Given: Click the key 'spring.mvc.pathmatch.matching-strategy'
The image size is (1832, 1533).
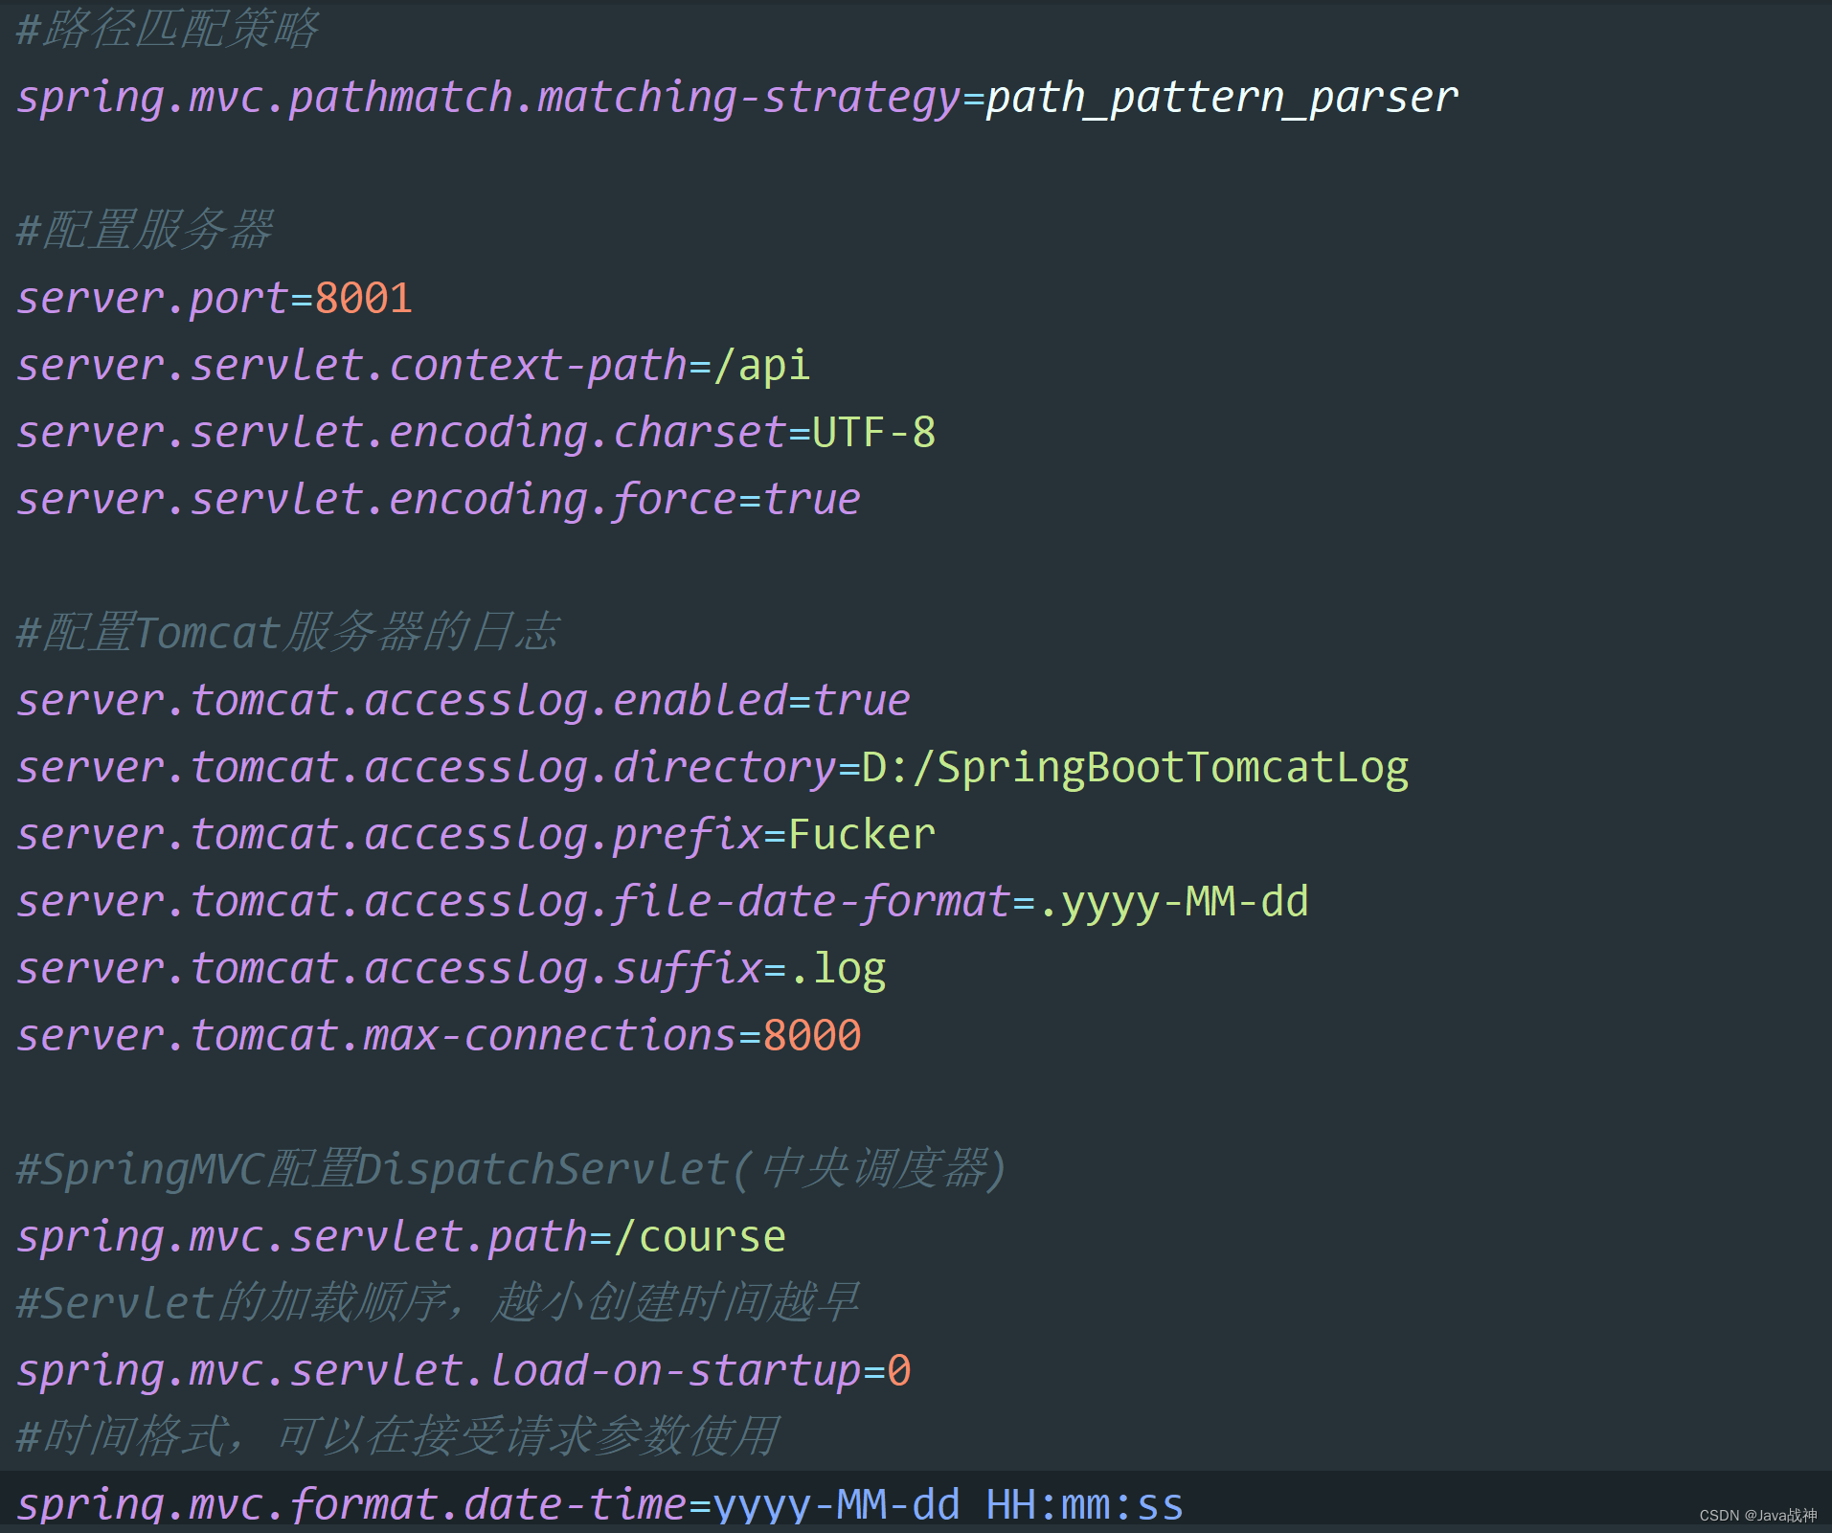Looking at the screenshot, I should pyautogui.click(x=488, y=98).
